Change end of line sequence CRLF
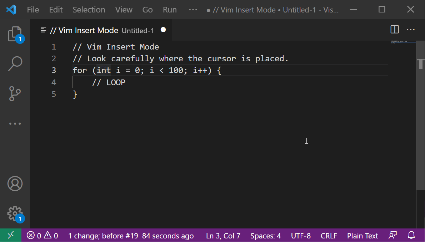The height and width of the screenshot is (242, 425). [x=329, y=236]
